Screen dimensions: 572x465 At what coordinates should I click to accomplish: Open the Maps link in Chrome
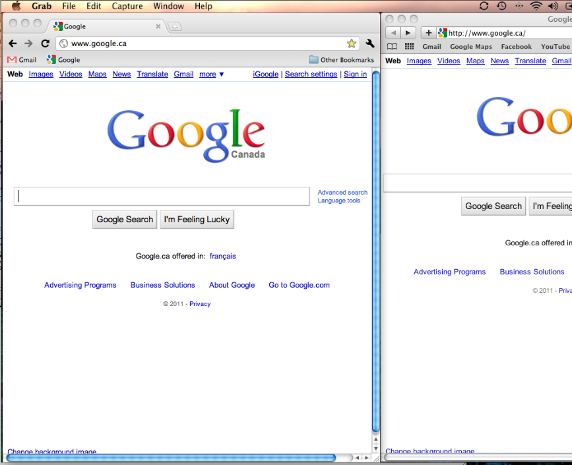pos(98,75)
